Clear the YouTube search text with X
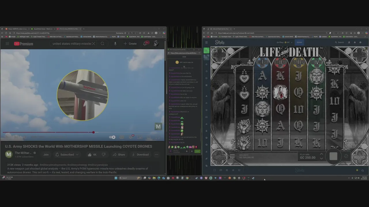 click(x=93, y=44)
